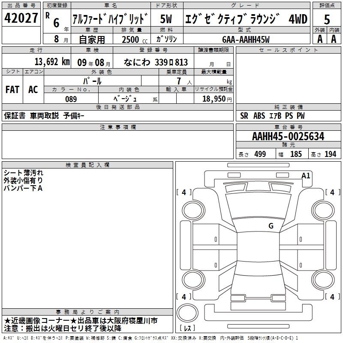Click the registration number なにわ 339ロ813
Screen dimensions: 343x343
click(x=155, y=63)
